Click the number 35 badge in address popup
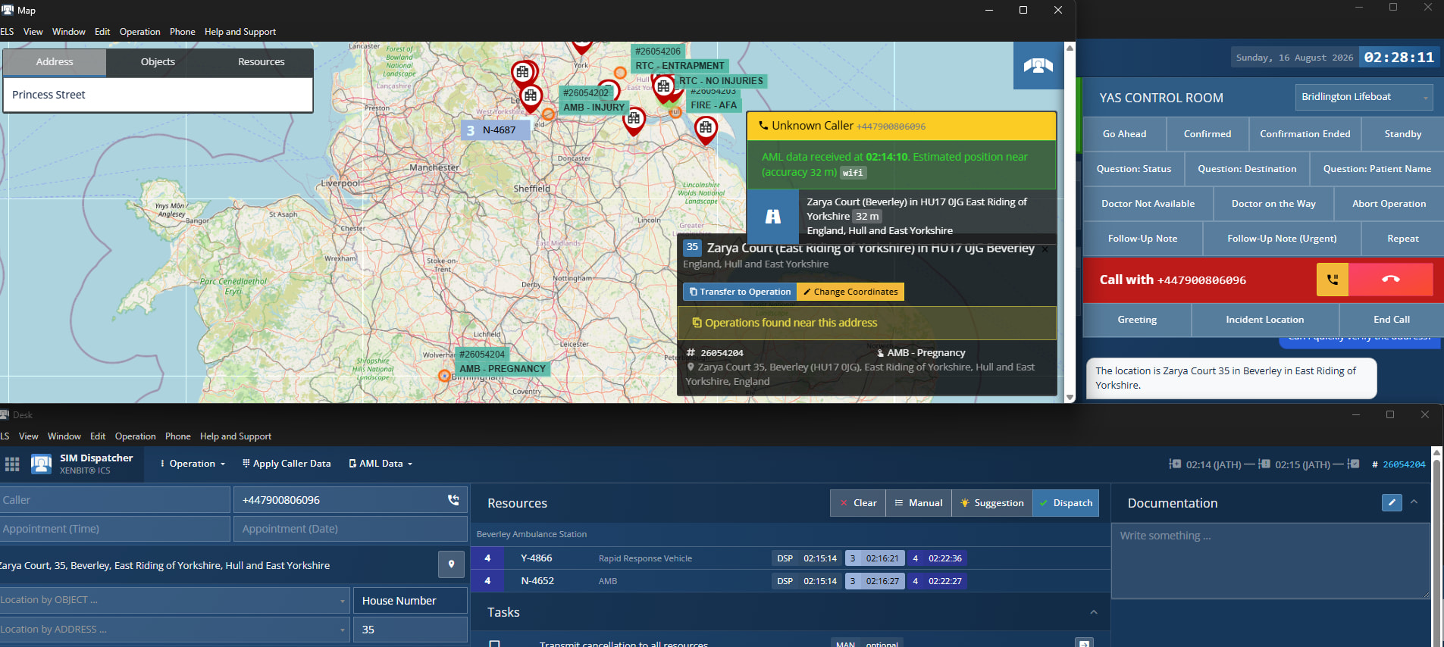 [x=692, y=247]
